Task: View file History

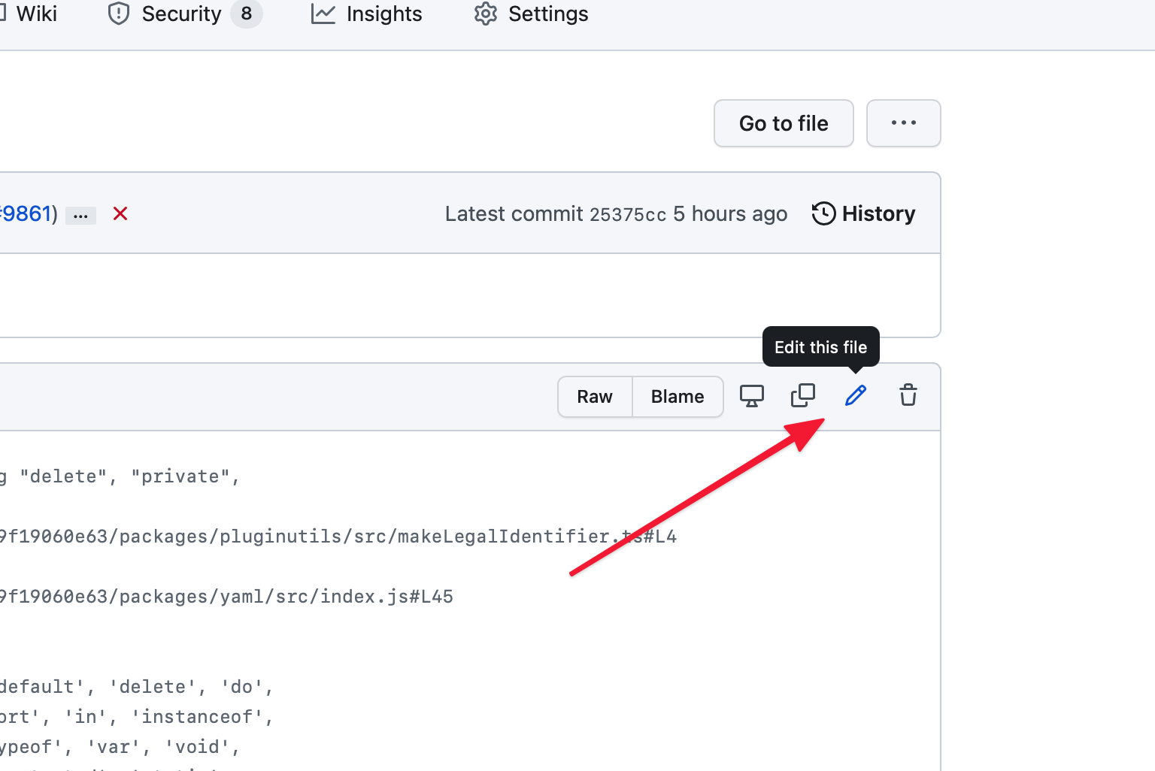Action: 863,213
